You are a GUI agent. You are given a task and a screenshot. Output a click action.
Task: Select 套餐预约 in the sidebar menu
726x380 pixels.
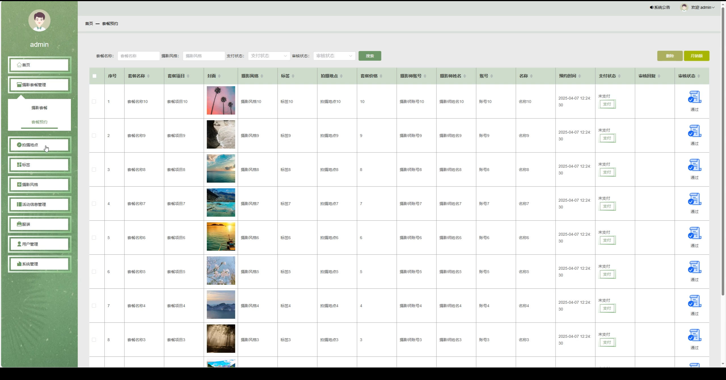[39, 122]
